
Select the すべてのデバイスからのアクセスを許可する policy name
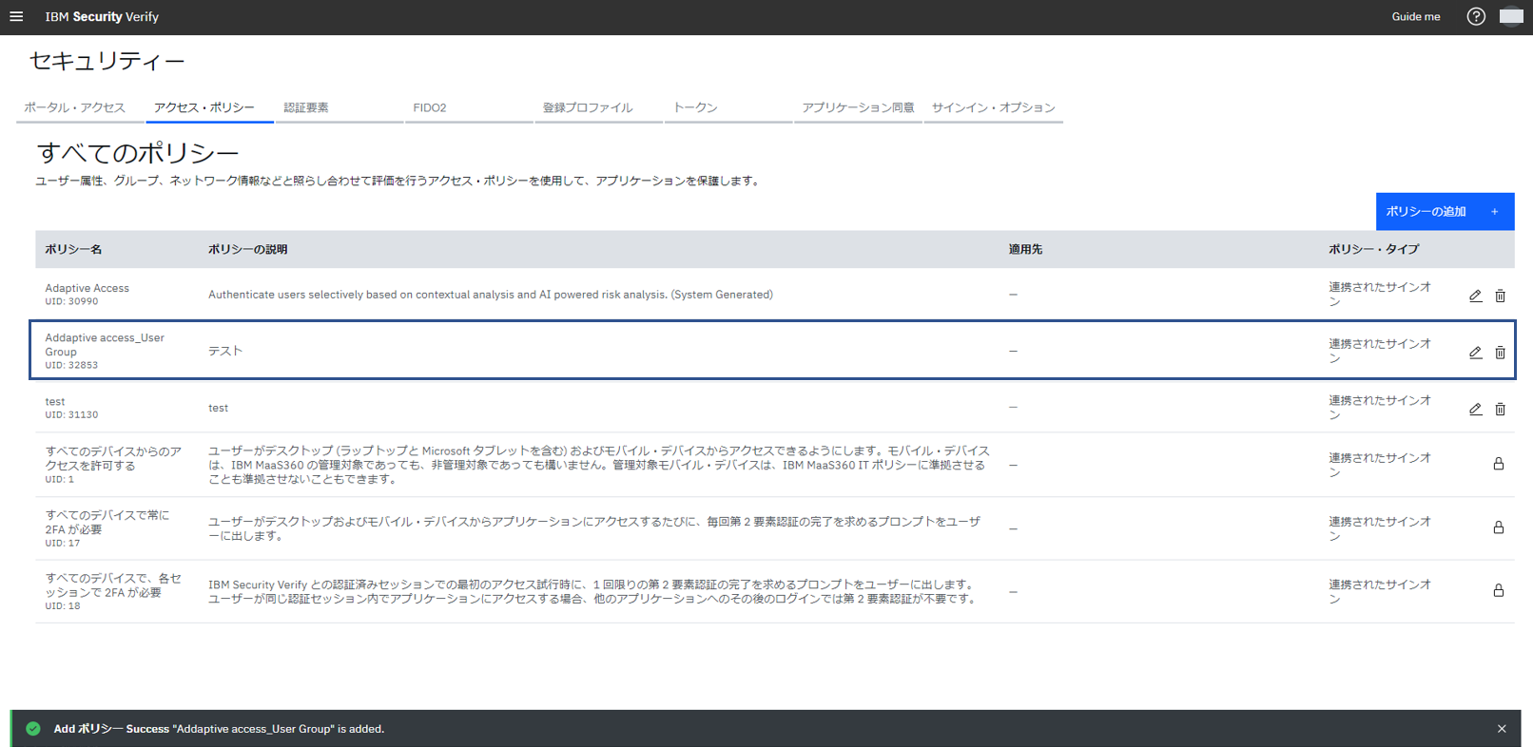click(x=113, y=458)
